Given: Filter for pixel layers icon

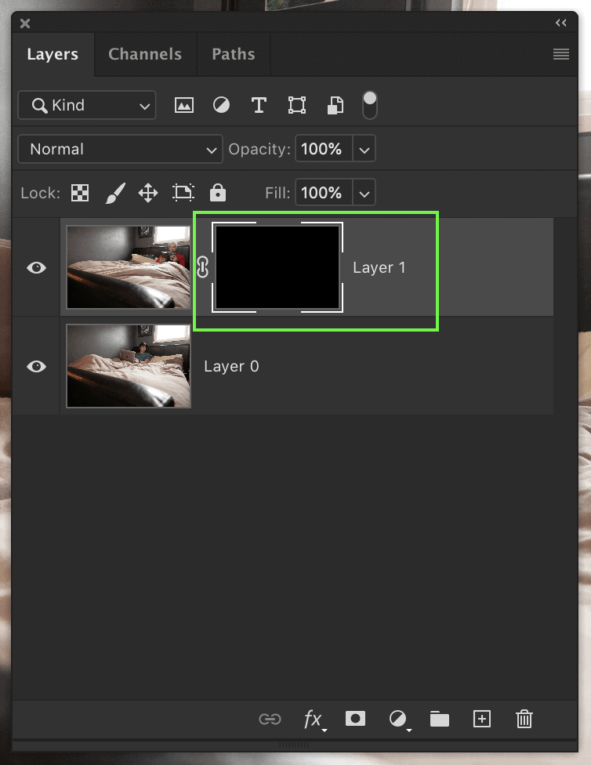Looking at the screenshot, I should pyautogui.click(x=184, y=105).
